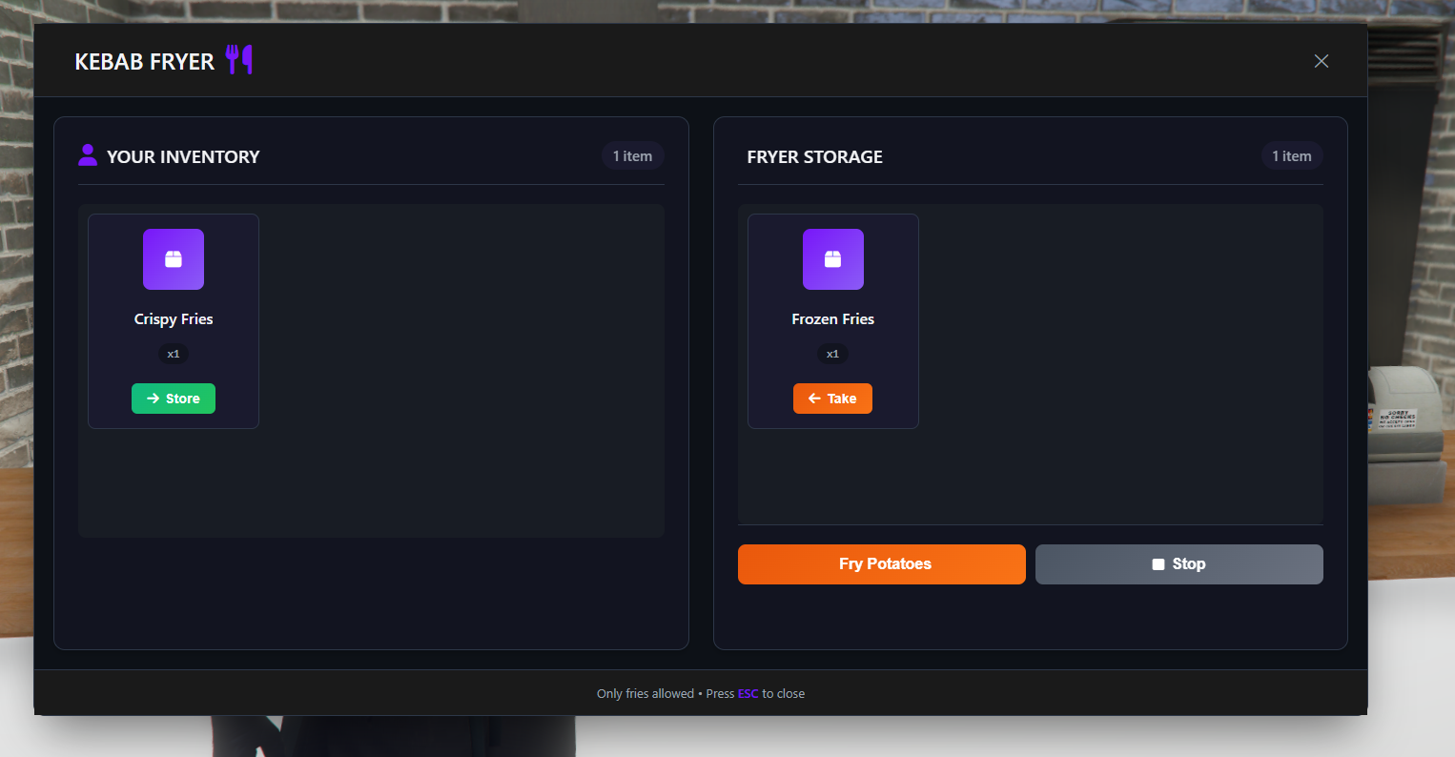Select the Frozen Fries box icon
Screen dimensions: 1455x757
[x=833, y=259]
